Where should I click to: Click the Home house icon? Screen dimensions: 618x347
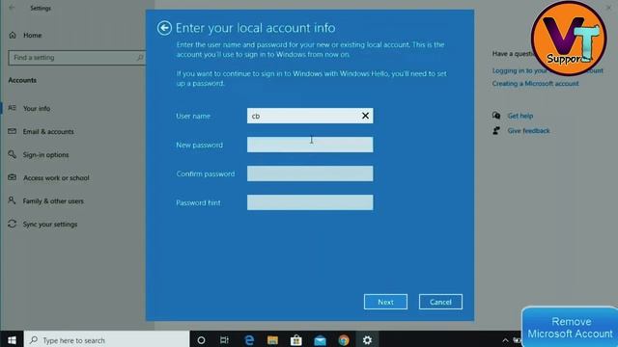[x=13, y=35]
